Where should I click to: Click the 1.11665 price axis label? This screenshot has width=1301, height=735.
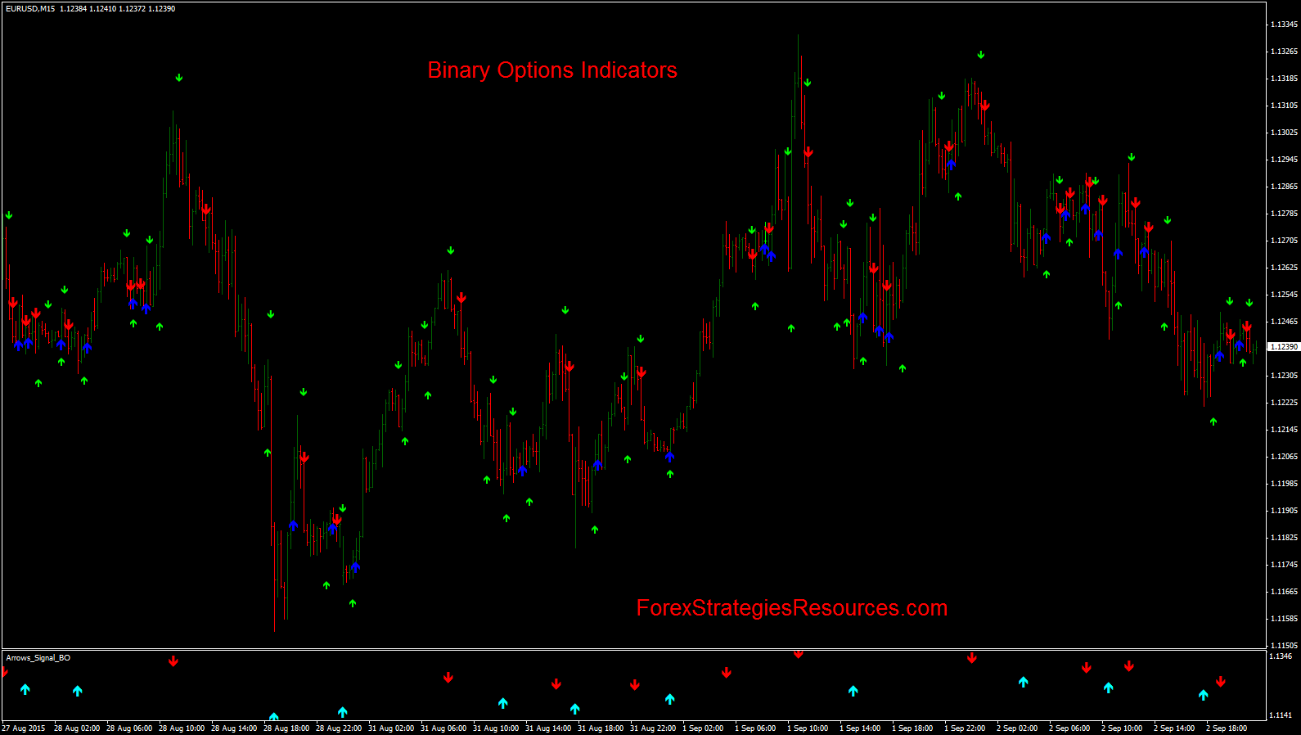(x=1284, y=592)
